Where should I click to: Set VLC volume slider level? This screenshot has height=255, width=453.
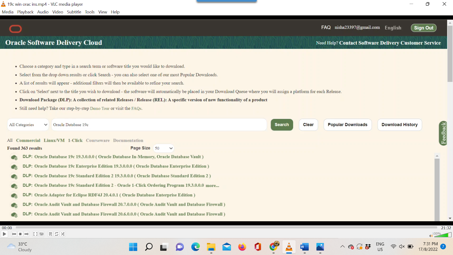(443, 235)
